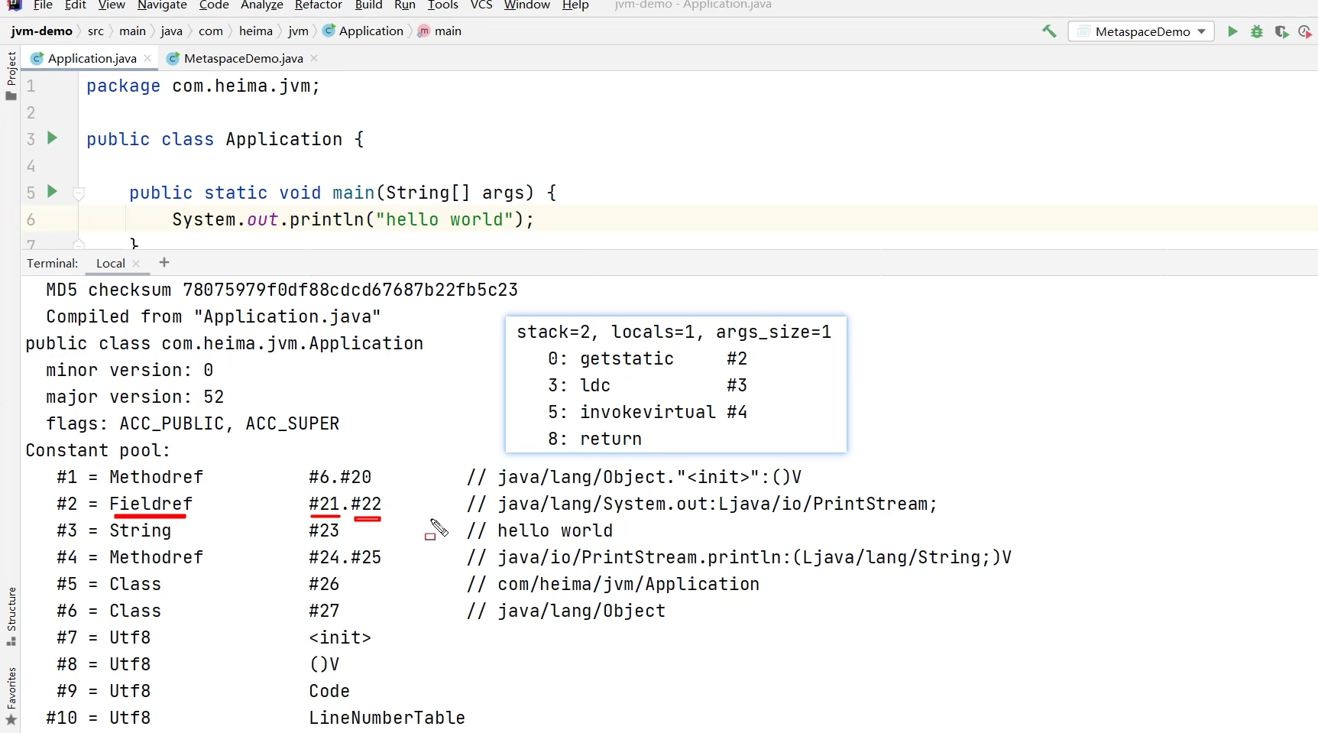This screenshot has width=1318, height=733.
Task: Open the Project tool window
Action: (x=11, y=75)
